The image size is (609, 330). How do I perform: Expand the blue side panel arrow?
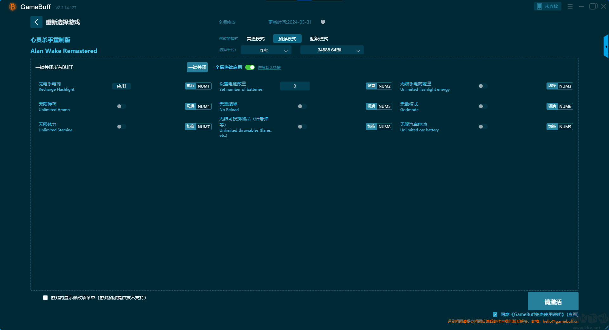(x=606, y=46)
